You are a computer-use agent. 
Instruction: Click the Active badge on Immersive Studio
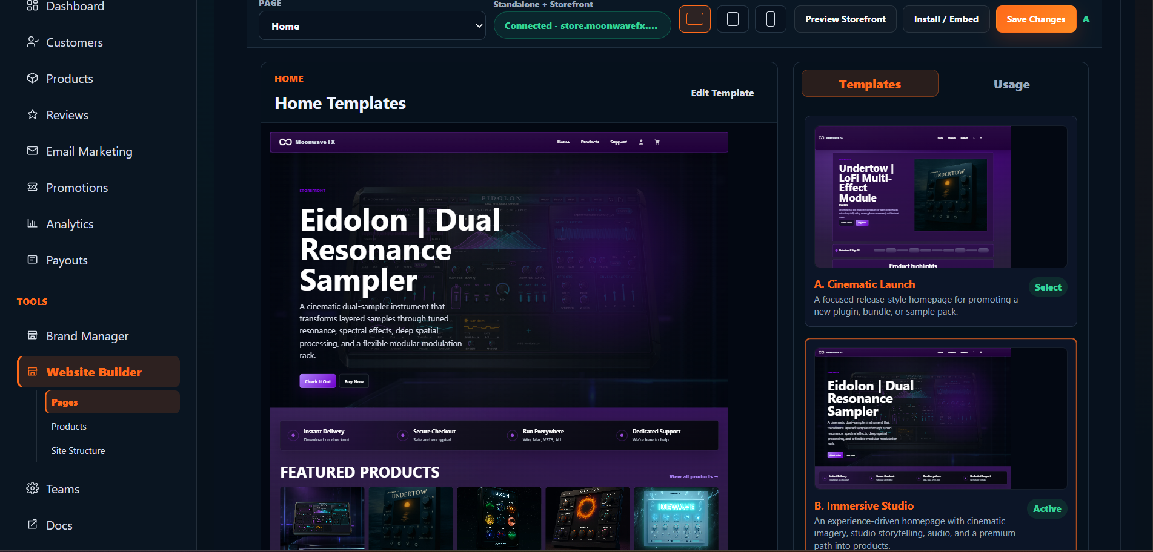(1047, 508)
